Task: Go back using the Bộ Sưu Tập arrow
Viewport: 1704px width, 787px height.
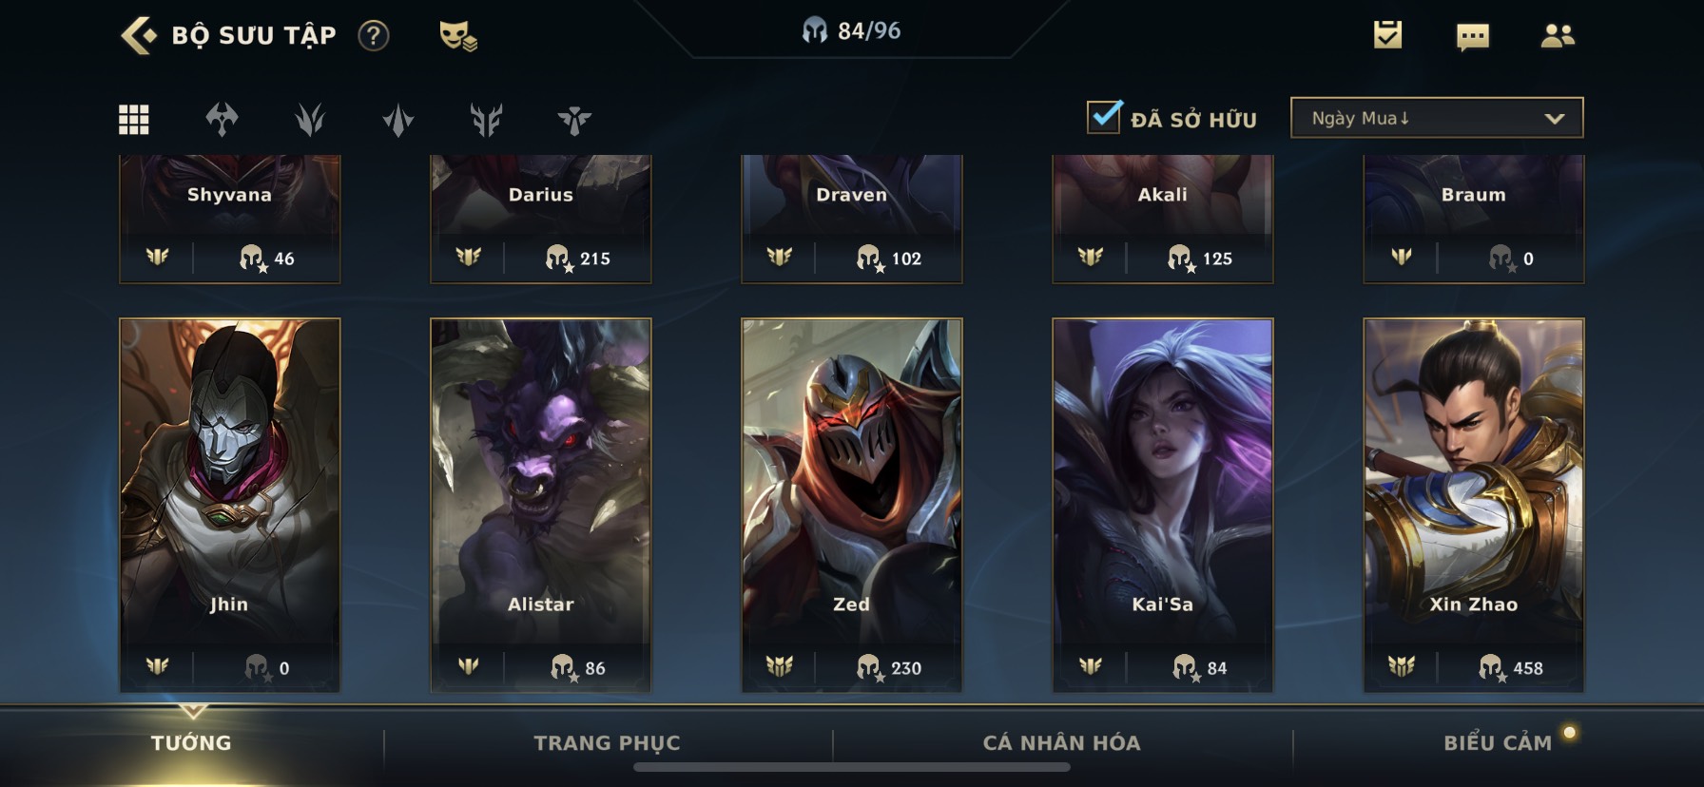Action: coord(139,36)
